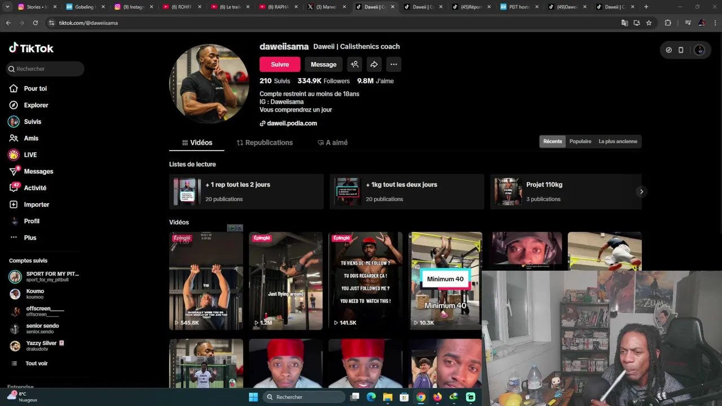Click the add-friend icon beside Message
The height and width of the screenshot is (406, 722).
[x=355, y=64]
